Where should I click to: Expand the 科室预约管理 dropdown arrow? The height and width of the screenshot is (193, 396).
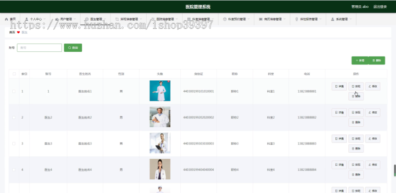coord(249,19)
